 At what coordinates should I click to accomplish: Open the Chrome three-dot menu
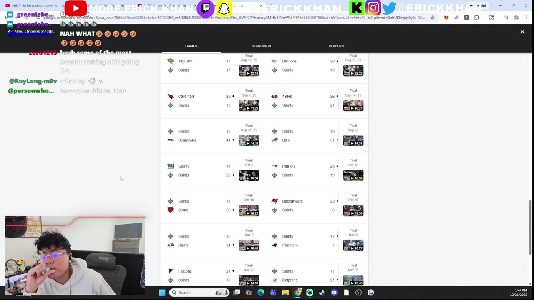pos(526,17)
